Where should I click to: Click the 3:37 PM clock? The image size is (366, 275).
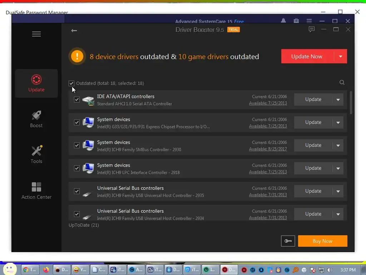click(x=348, y=270)
